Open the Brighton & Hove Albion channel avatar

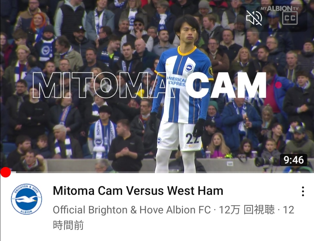point(26,199)
